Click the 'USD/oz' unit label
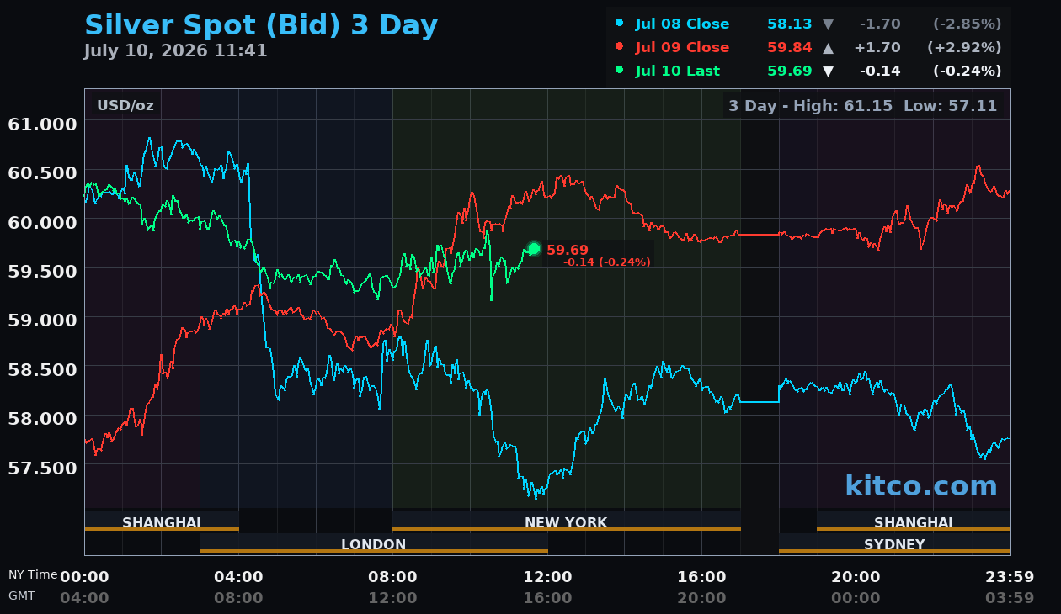Image resolution: width=1061 pixels, height=614 pixels. [125, 106]
